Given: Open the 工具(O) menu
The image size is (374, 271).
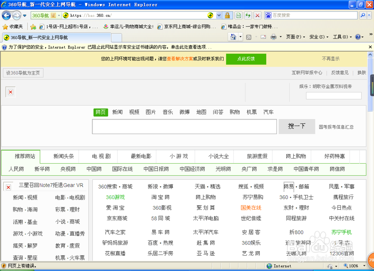Looking at the screenshot, I should point(342,37).
